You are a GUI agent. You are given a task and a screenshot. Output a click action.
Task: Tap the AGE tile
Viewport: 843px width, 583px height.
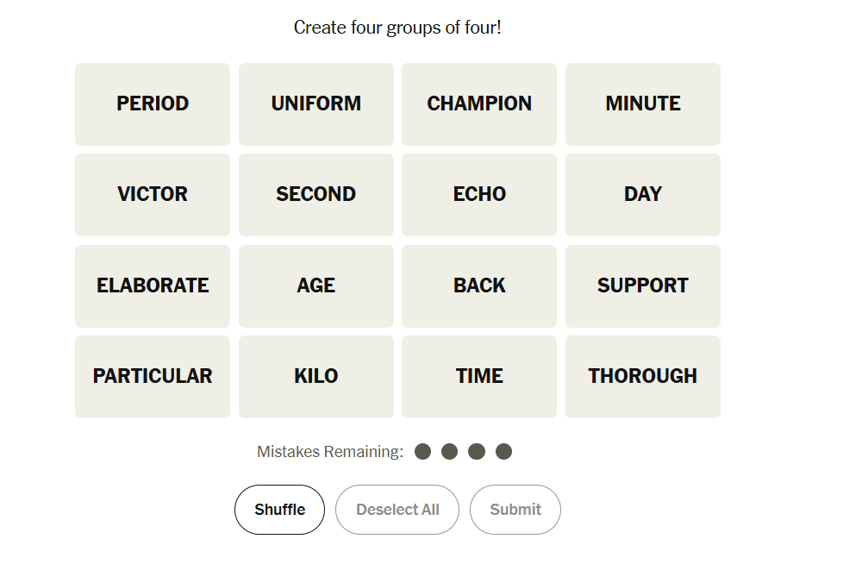pos(315,285)
